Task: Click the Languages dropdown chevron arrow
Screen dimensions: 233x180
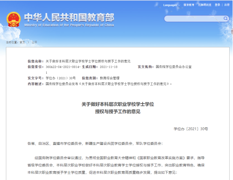Action: (179, 5)
